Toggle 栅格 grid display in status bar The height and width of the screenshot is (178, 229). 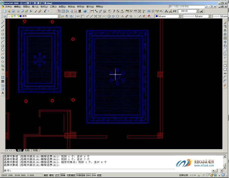(51, 175)
